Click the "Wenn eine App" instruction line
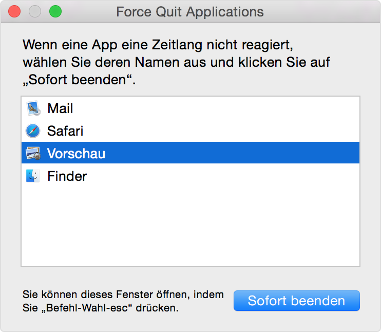This screenshot has width=381, height=332. [160, 45]
